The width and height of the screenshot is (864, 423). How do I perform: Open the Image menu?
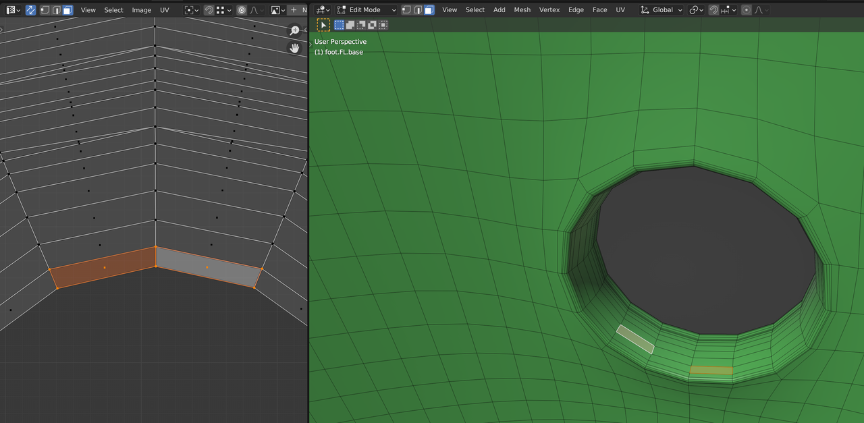(x=142, y=10)
